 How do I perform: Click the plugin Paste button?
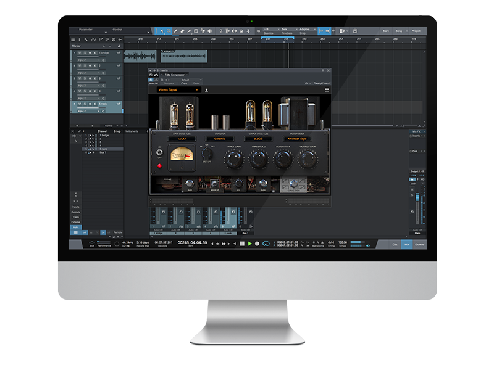196,84
